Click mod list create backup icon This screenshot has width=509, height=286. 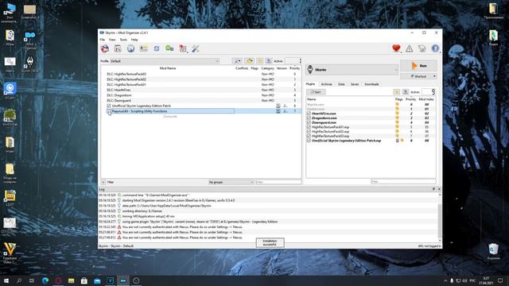point(269,61)
